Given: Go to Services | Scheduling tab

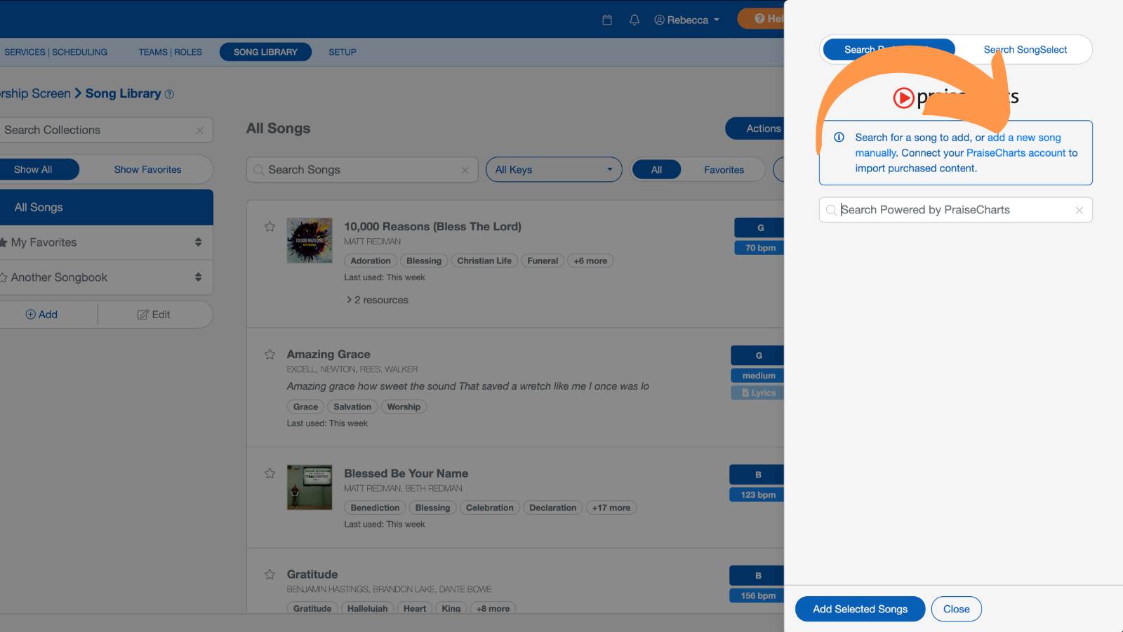Looking at the screenshot, I should 55,52.
